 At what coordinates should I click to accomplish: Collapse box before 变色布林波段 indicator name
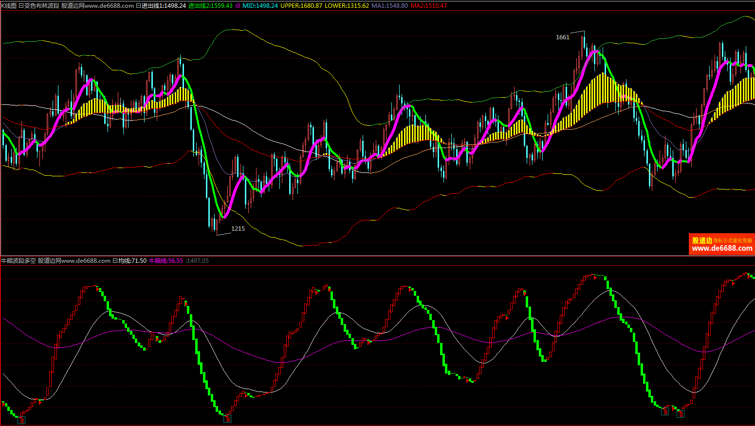21,6
